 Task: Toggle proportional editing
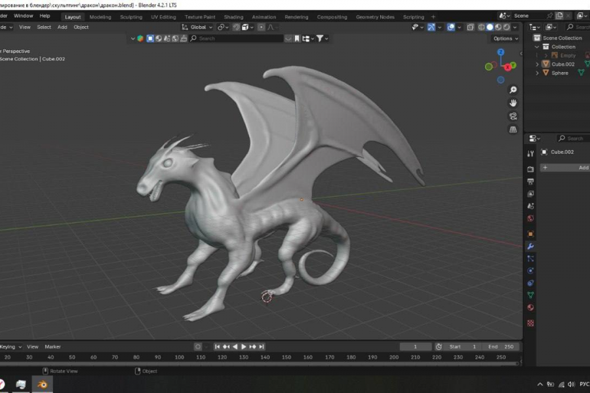coord(261,27)
